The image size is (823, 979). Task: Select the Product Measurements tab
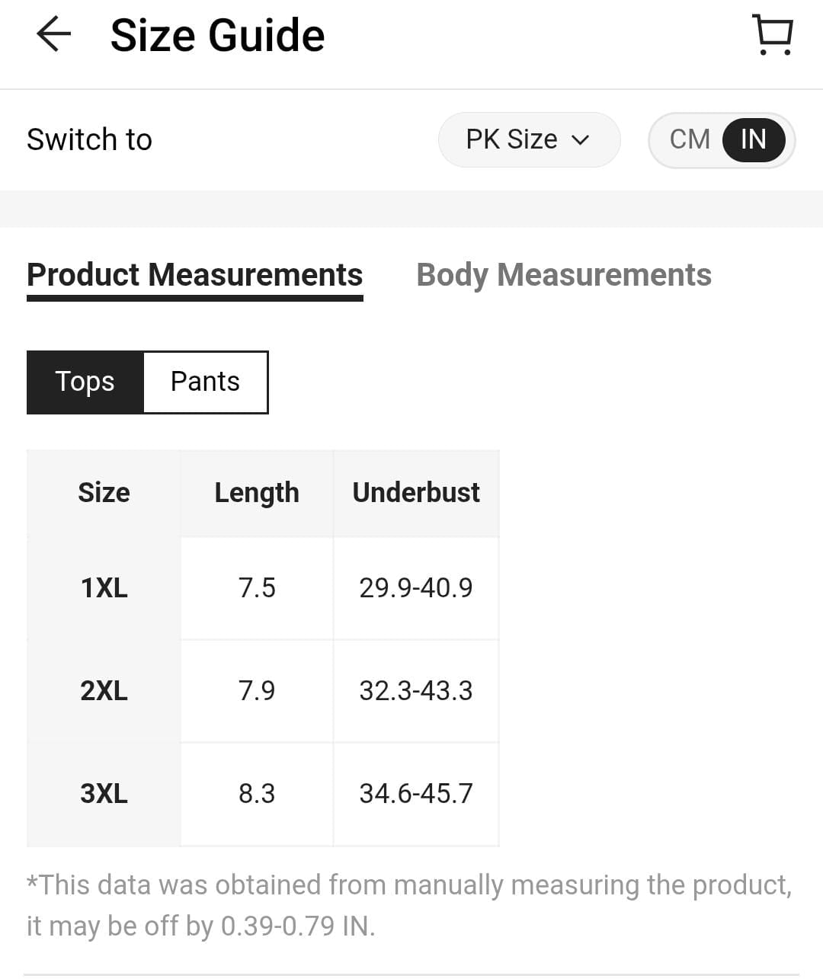(194, 275)
